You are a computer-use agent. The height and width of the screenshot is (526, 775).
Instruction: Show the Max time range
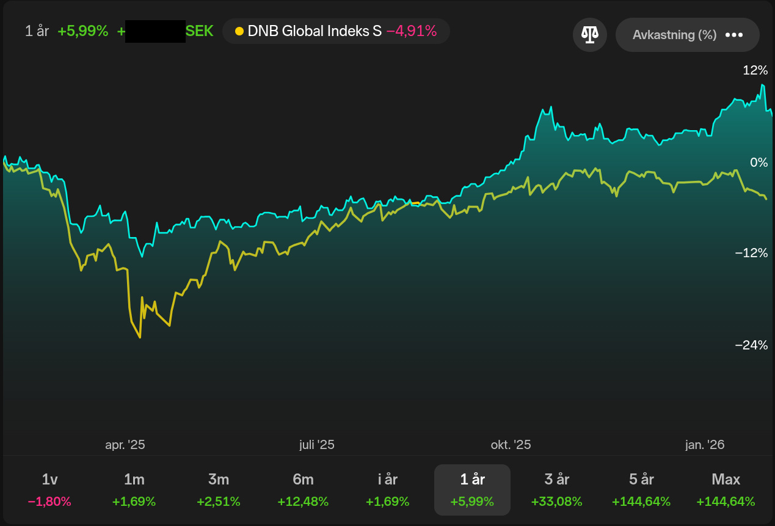pos(726,489)
